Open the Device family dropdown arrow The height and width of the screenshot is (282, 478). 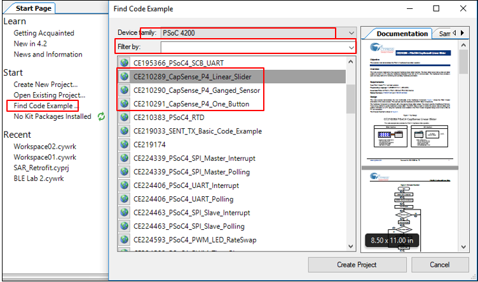point(351,33)
